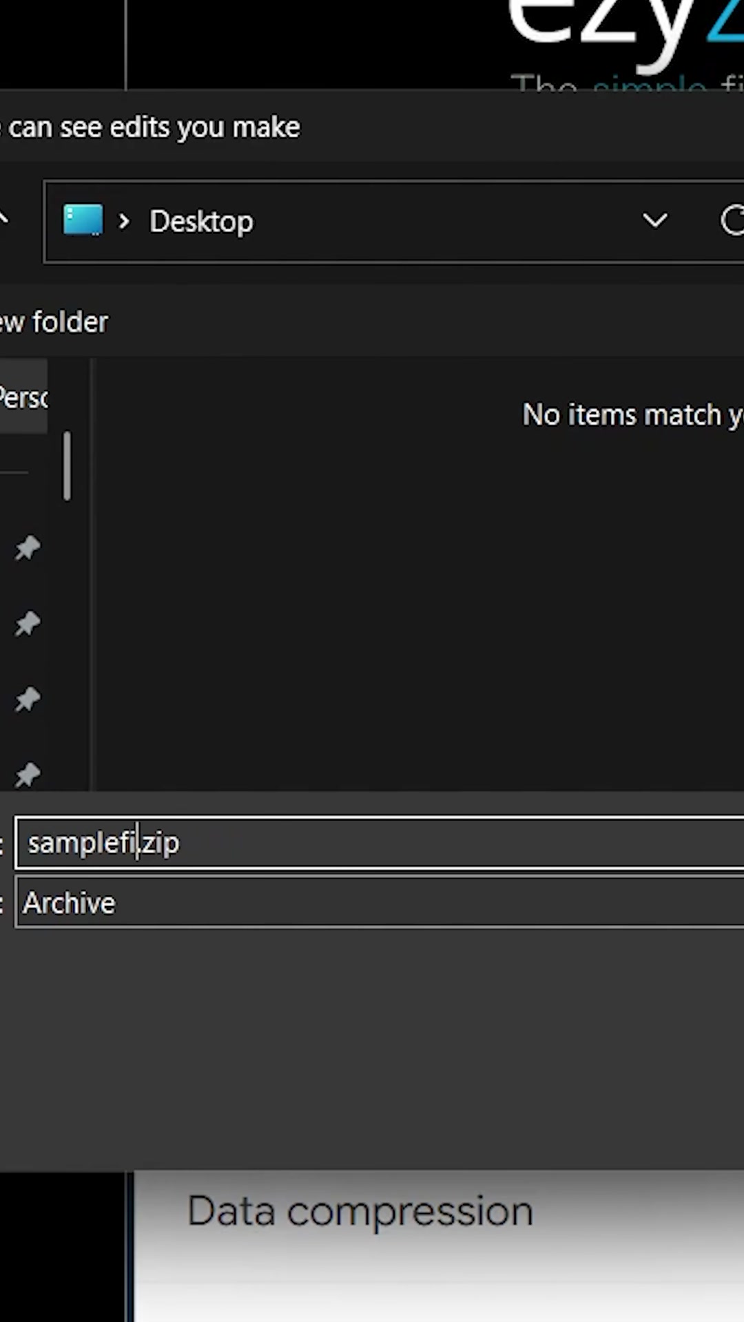This screenshot has height=1322, width=744.
Task: Open the Archive file type dropdown
Action: coord(379,903)
